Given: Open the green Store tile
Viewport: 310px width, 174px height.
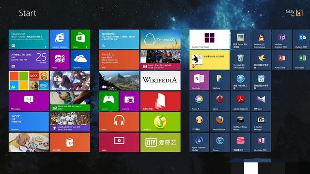Looking at the screenshot, I should (x=80, y=39).
